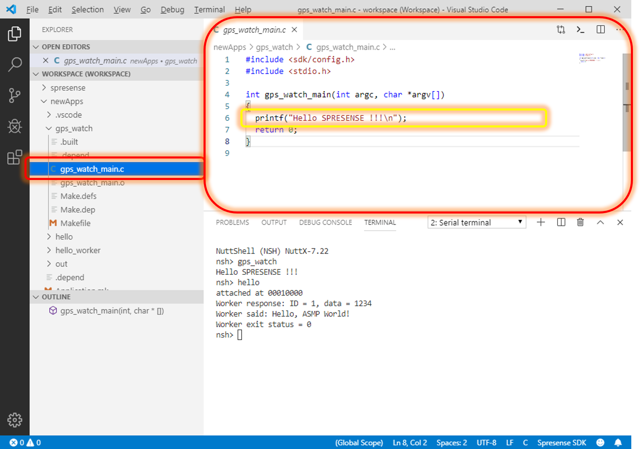Open the Manage settings gear

coord(15,420)
